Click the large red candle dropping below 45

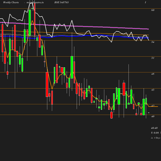pyautogui.click(x=47, y=84)
